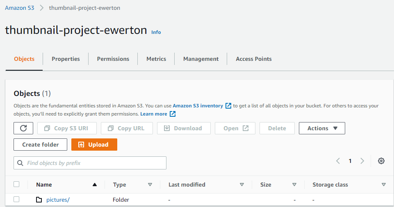This screenshot has width=394, height=207.
Task: Open the Amazon S3 inventory link
Action: coord(198,106)
